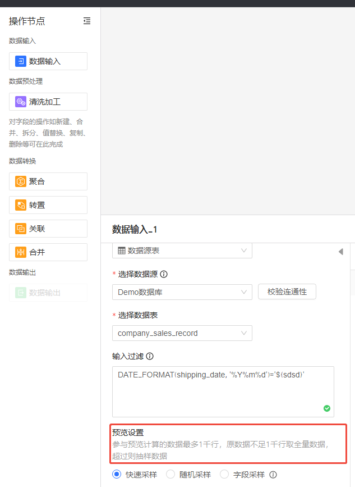Viewport: 355px width, 487px height.
Task: Select the 数据输入 node
Action: (48, 61)
